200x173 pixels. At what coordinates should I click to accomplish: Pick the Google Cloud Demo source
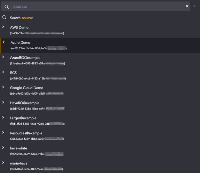[27, 88]
